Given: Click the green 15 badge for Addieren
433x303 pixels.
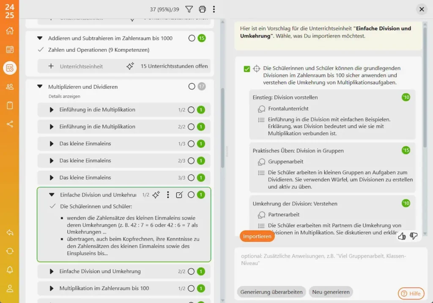Looking at the screenshot, I should click(x=202, y=38).
